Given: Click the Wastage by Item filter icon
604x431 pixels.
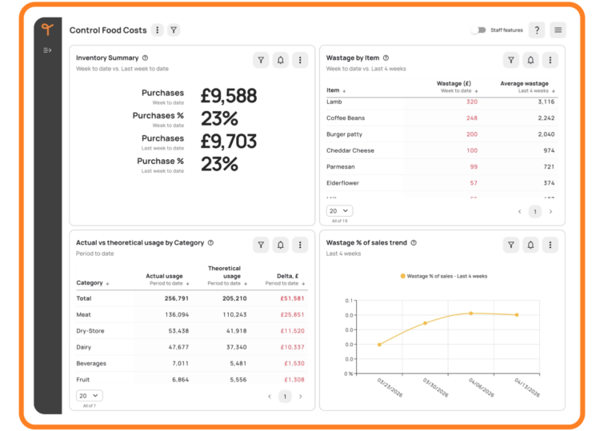Looking at the screenshot, I should click(x=511, y=60).
